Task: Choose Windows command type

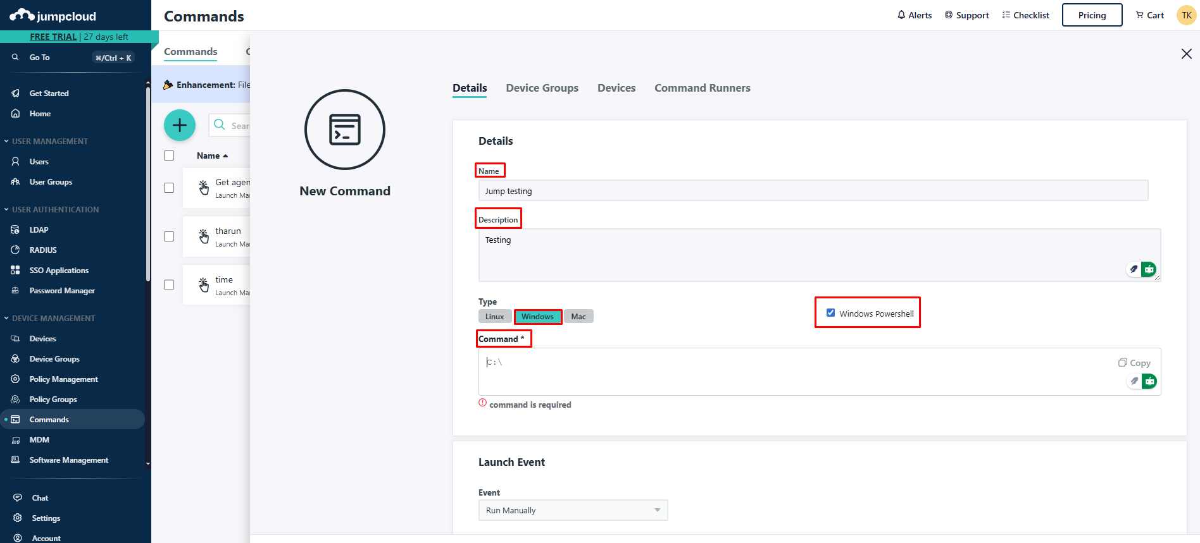Action: [x=537, y=317]
